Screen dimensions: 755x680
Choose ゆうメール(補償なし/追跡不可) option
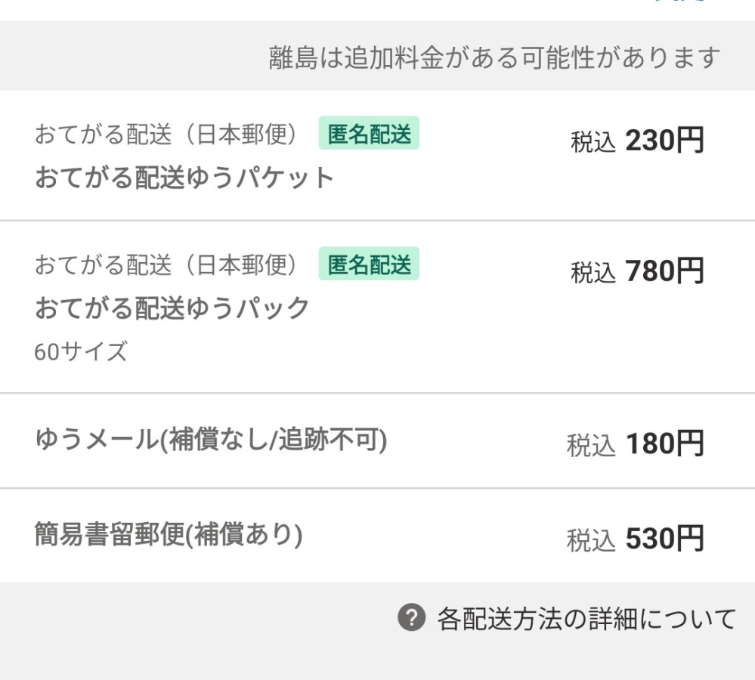(x=378, y=440)
